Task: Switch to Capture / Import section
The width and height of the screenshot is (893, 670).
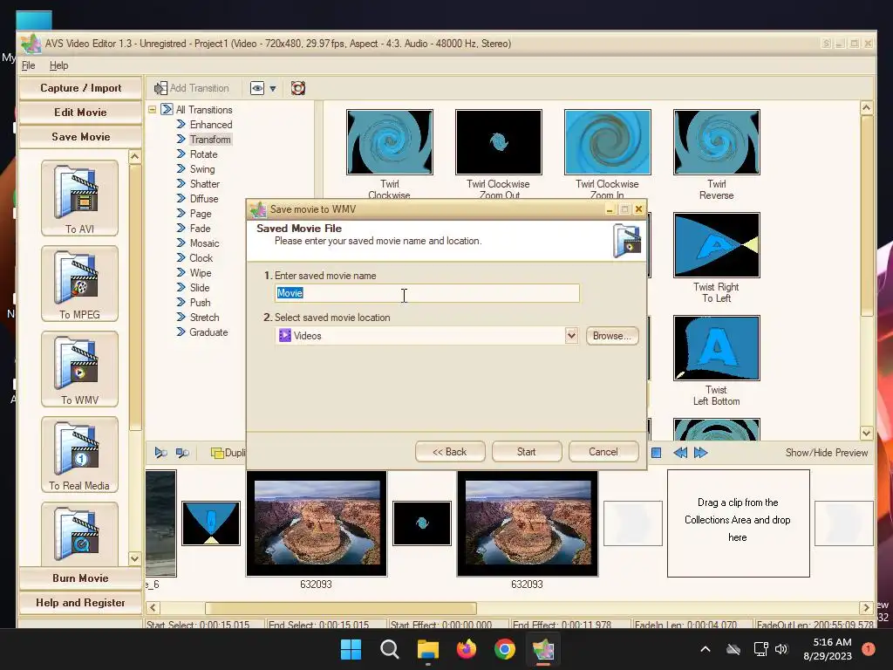Action: point(80,88)
